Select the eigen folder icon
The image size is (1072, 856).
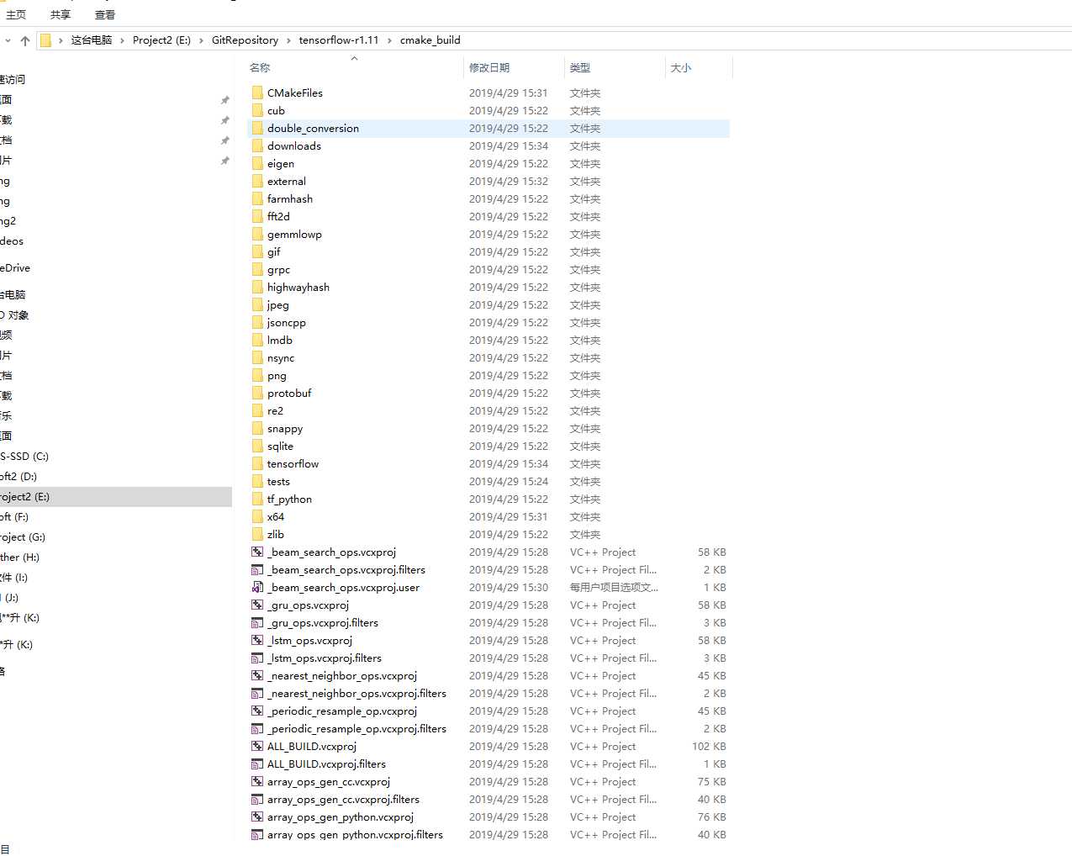tap(257, 163)
